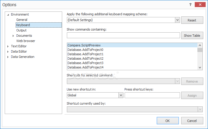Click the help question mark icon
This screenshot has width=208, height=129.
tap(190, 5)
